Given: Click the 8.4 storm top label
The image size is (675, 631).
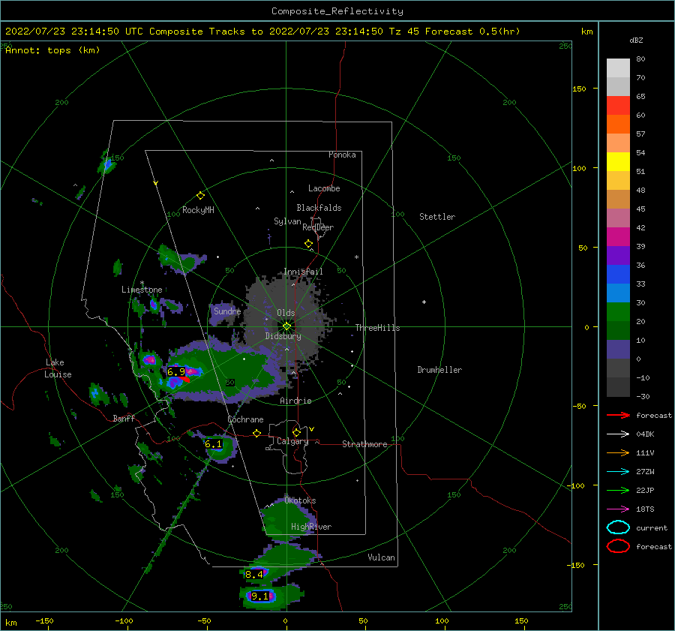Looking at the screenshot, I should point(254,574).
